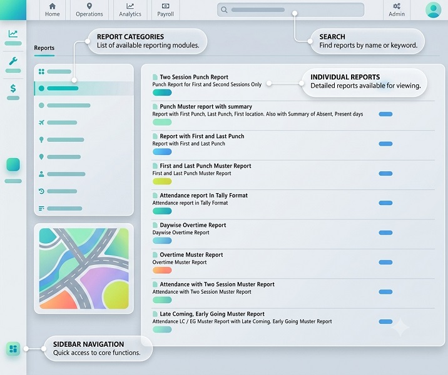Image resolution: width=448 pixels, height=375 pixels.
Task: Open the Payroll section
Action: coord(165,10)
